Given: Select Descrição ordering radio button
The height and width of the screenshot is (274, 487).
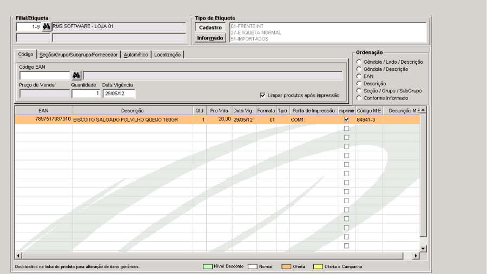Looking at the screenshot, I should coord(359,83).
